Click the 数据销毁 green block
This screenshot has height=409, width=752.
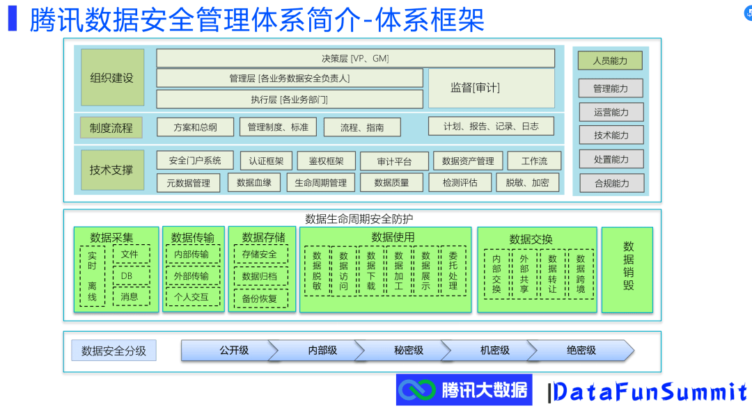[x=627, y=269]
